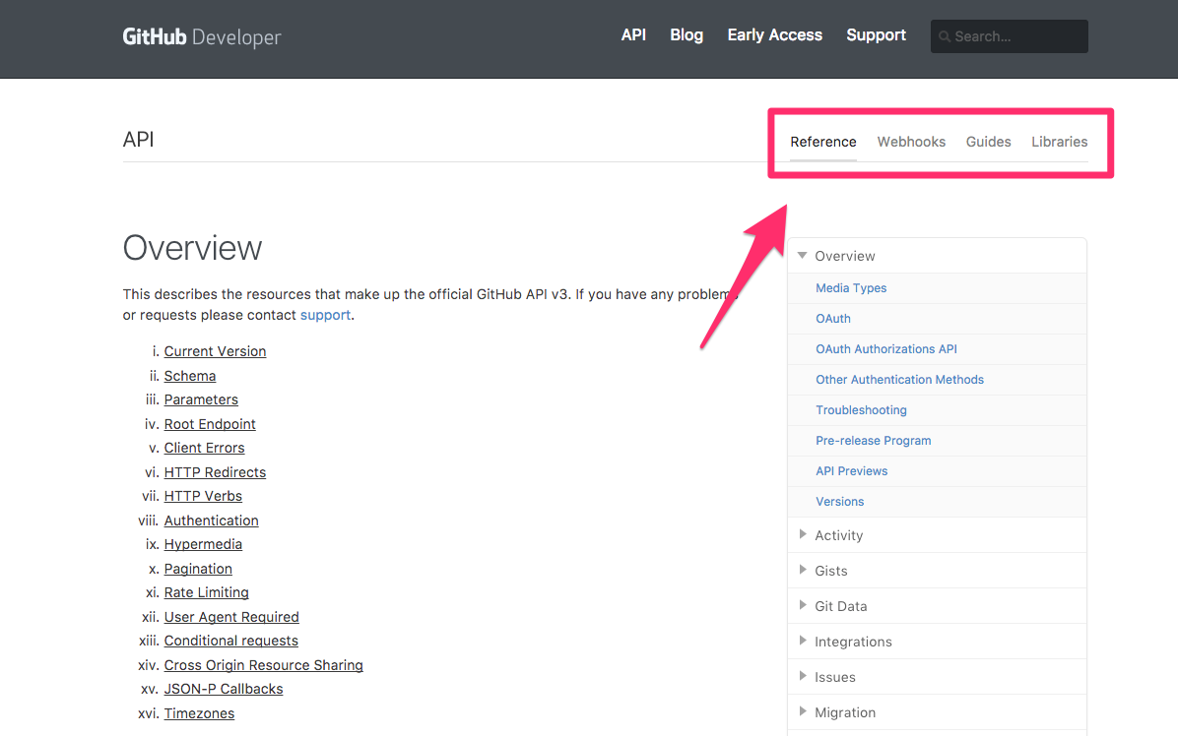Jump to Current Version section
The width and height of the screenshot is (1178, 736).
(x=215, y=351)
